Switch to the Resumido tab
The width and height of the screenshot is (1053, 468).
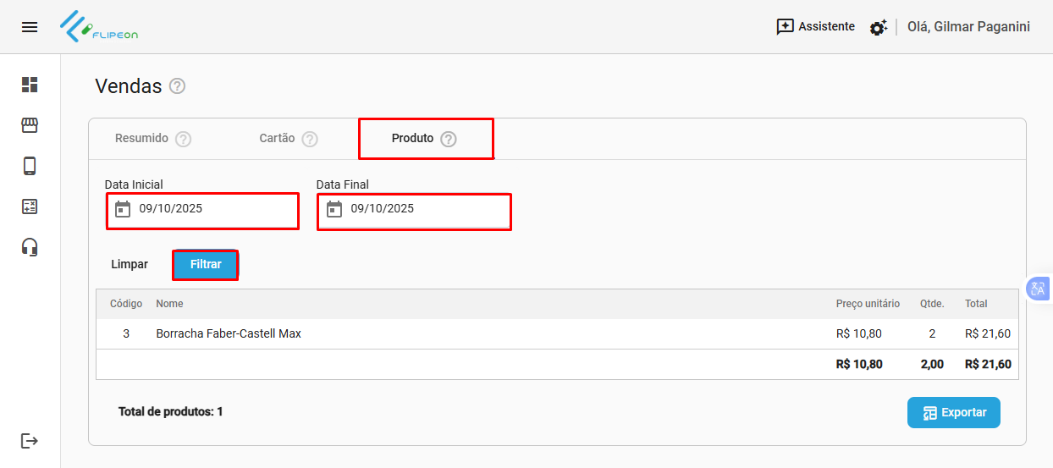[x=142, y=139]
